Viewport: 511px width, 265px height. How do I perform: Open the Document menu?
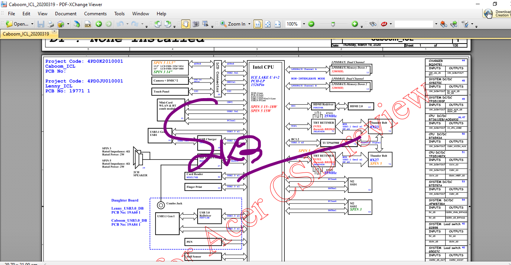point(66,13)
